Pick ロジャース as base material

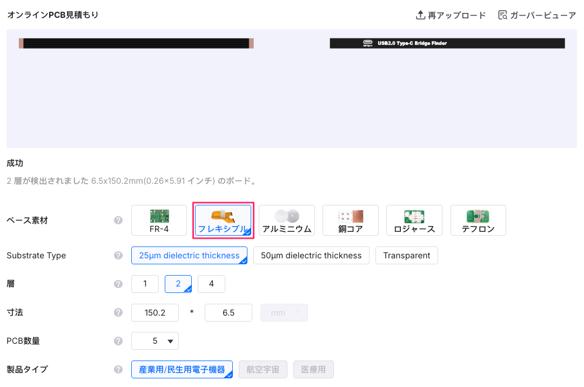click(414, 221)
